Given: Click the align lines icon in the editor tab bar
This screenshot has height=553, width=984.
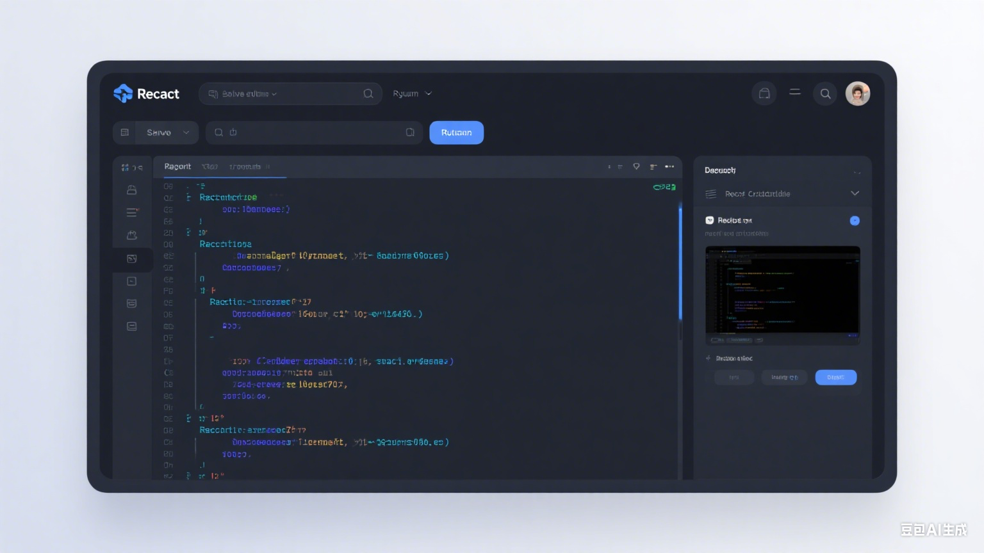Looking at the screenshot, I should [653, 166].
